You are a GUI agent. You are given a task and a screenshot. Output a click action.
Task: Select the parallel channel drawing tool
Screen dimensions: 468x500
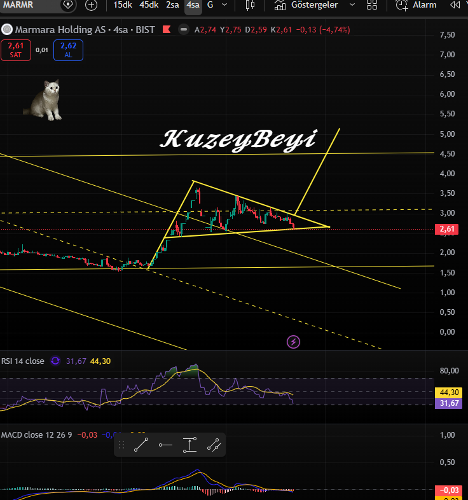click(214, 445)
